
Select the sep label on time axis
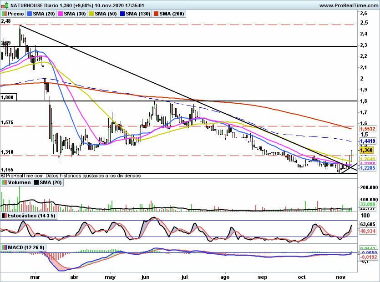263,277
